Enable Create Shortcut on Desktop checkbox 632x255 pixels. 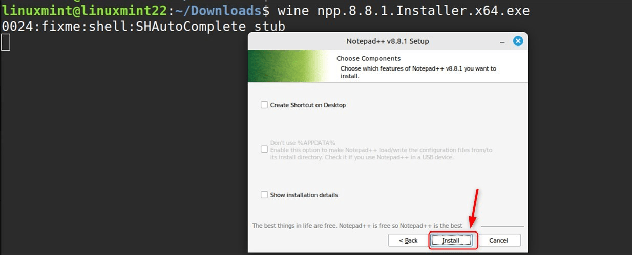point(264,105)
